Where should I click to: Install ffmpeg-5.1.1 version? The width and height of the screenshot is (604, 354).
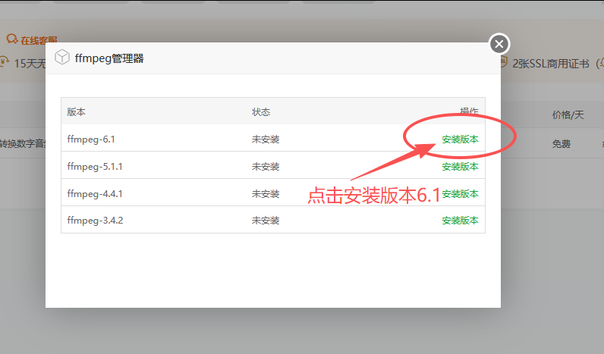click(x=460, y=167)
